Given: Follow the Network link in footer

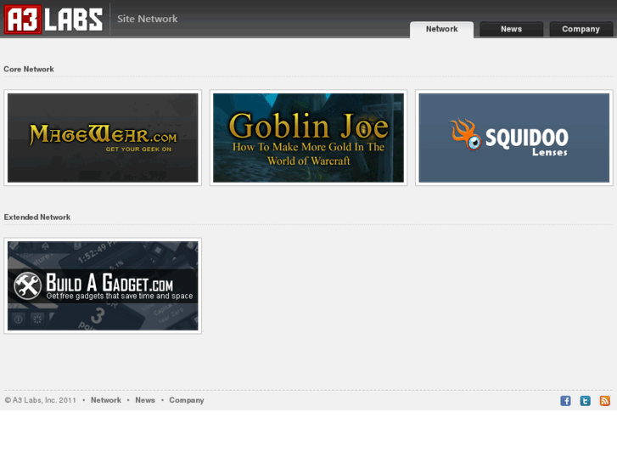Looking at the screenshot, I should 106,400.
